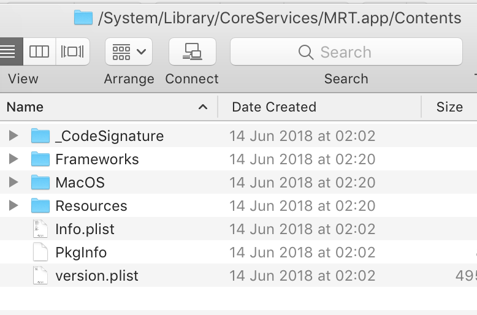477x315 pixels.
Task: Sort files by Size column
Action: coord(449,107)
